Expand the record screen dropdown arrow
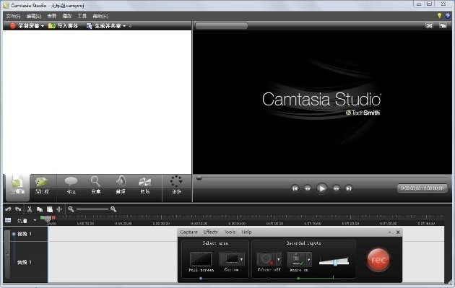 [x=43, y=26]
